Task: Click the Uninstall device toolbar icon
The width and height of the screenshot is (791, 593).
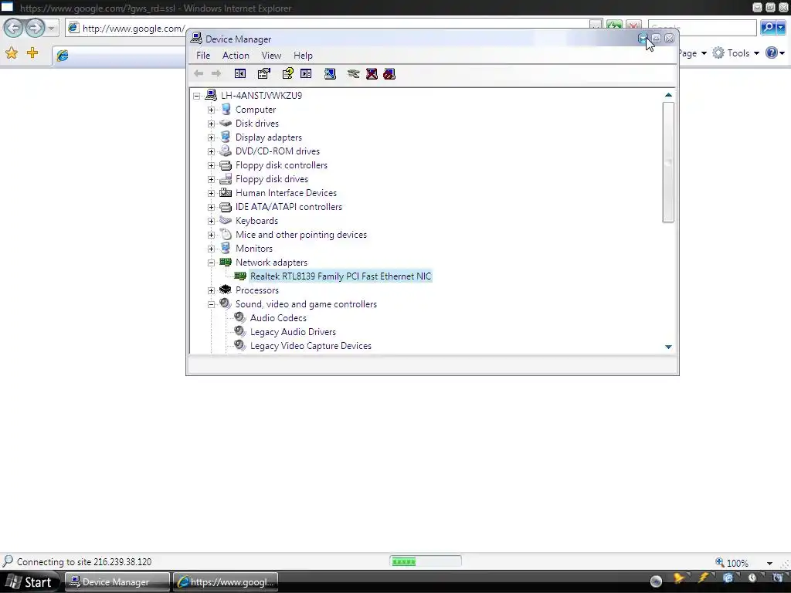Action: coord(372,73)
